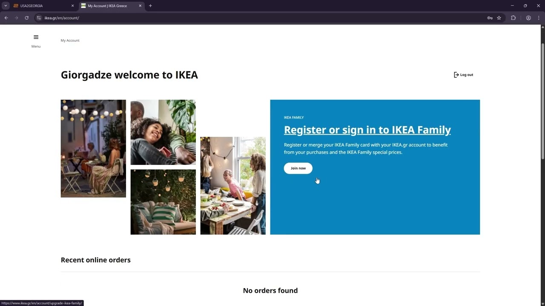Open the Chrome three-dot menu
Viewport: 545px width, 306px height.
538,18
